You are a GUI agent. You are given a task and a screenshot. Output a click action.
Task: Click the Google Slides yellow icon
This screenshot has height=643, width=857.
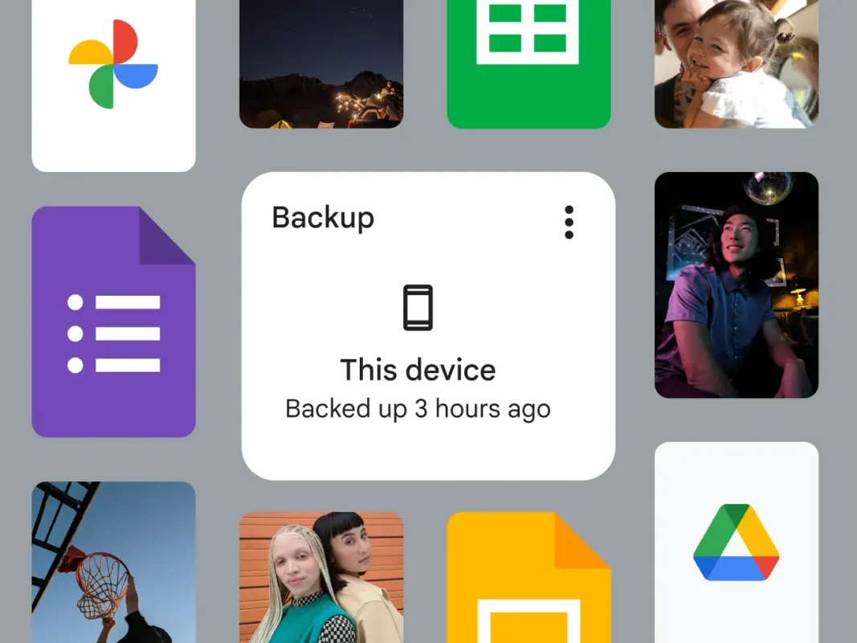(x=528, y=587)
